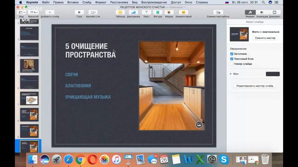Viewport: 298px width, 167px height.
Task: Open the Справка menu
Action: click(202, 2)
